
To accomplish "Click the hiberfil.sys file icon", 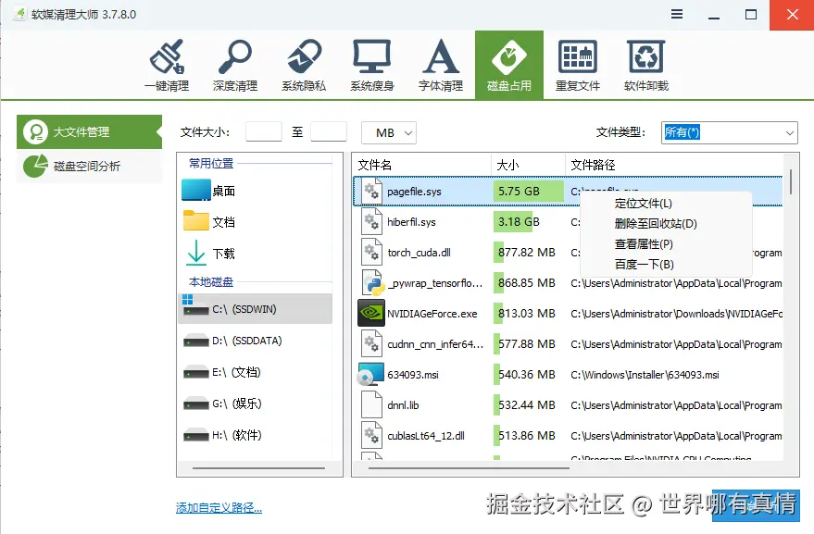I will point(371,221).
